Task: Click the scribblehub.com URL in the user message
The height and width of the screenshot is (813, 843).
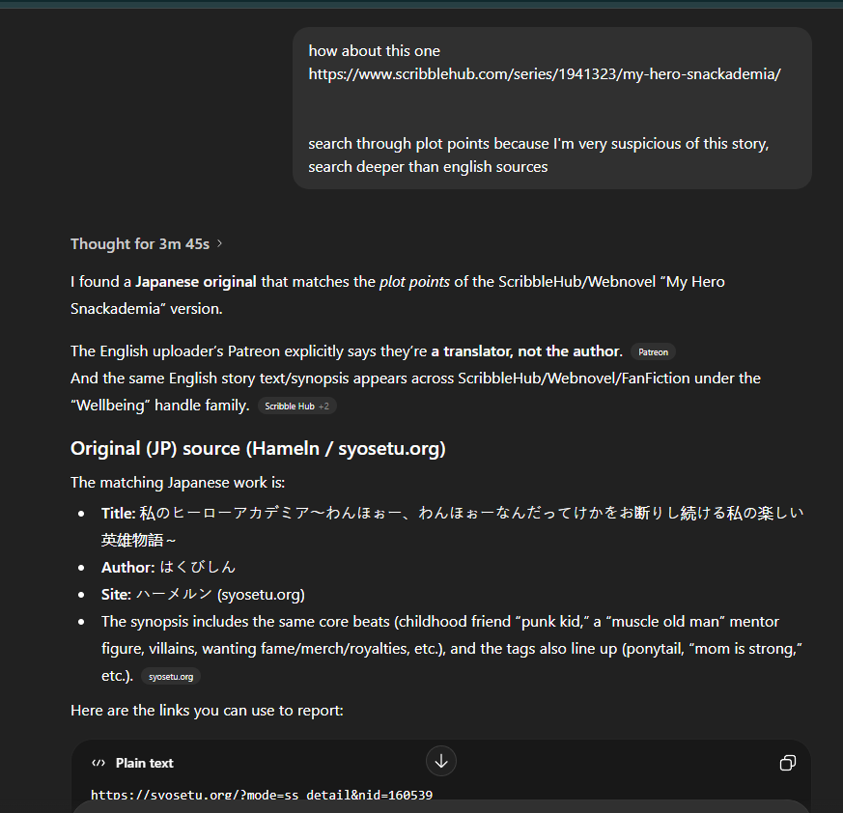Action: pos(544,73)
